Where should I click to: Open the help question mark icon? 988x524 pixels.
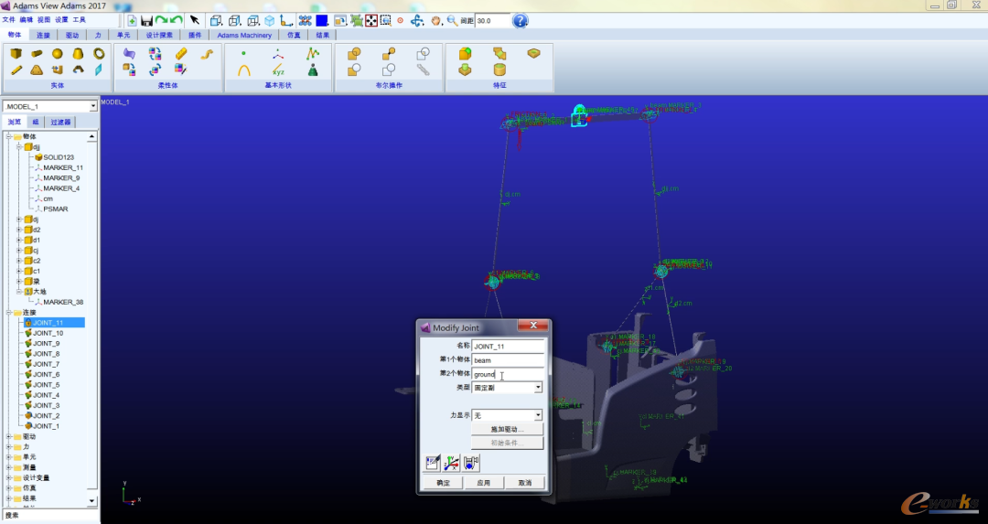tap(520, 21)
